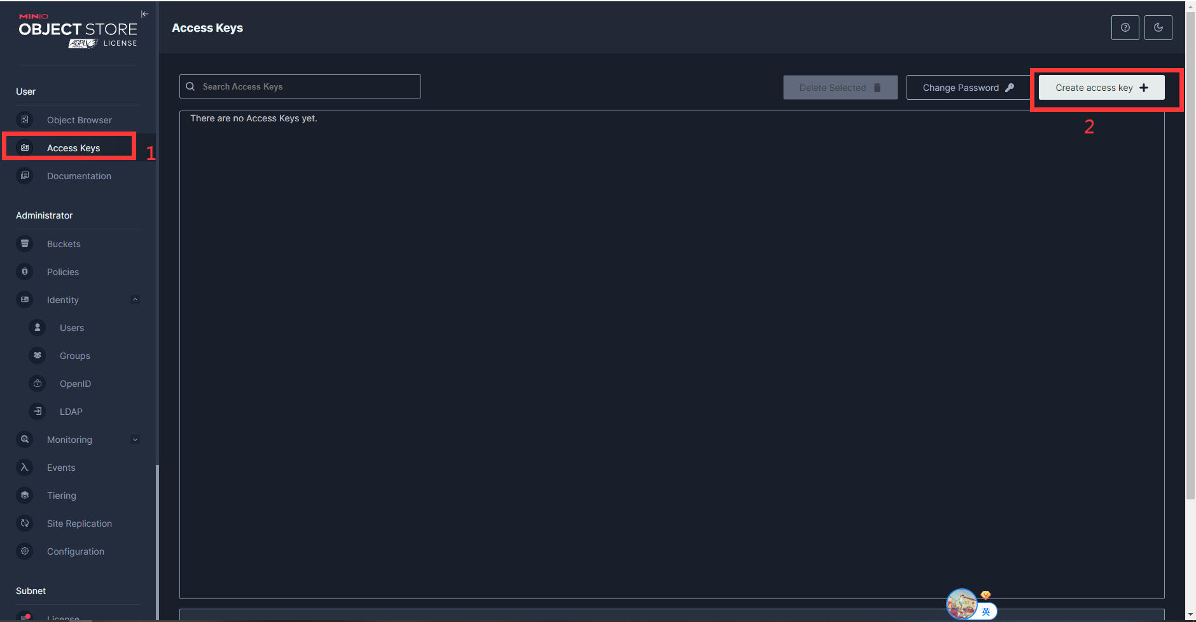Collapse the sidebar using the arrow icon
Screen dimensions: 1196x622
coord(144,14)
